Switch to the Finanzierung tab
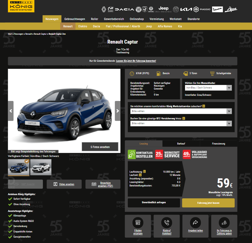 219,144
